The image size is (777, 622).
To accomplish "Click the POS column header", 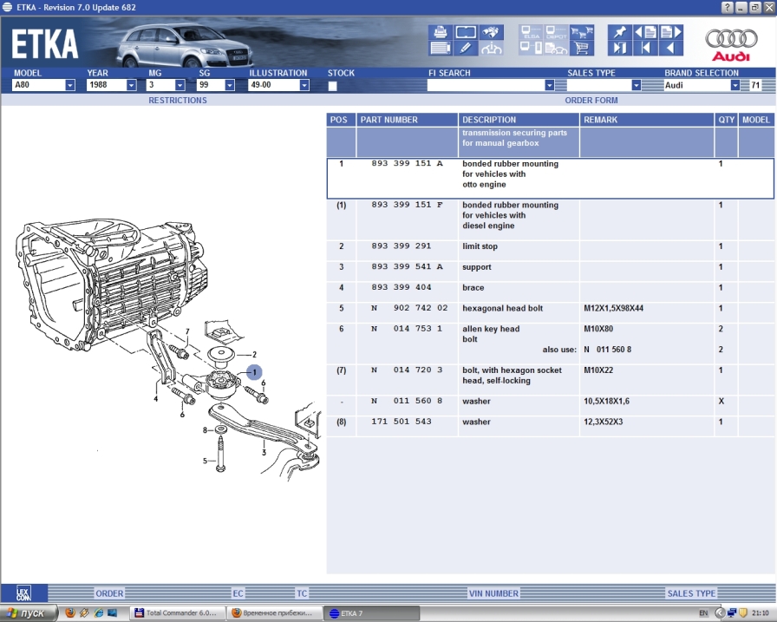I will (341, 120).
